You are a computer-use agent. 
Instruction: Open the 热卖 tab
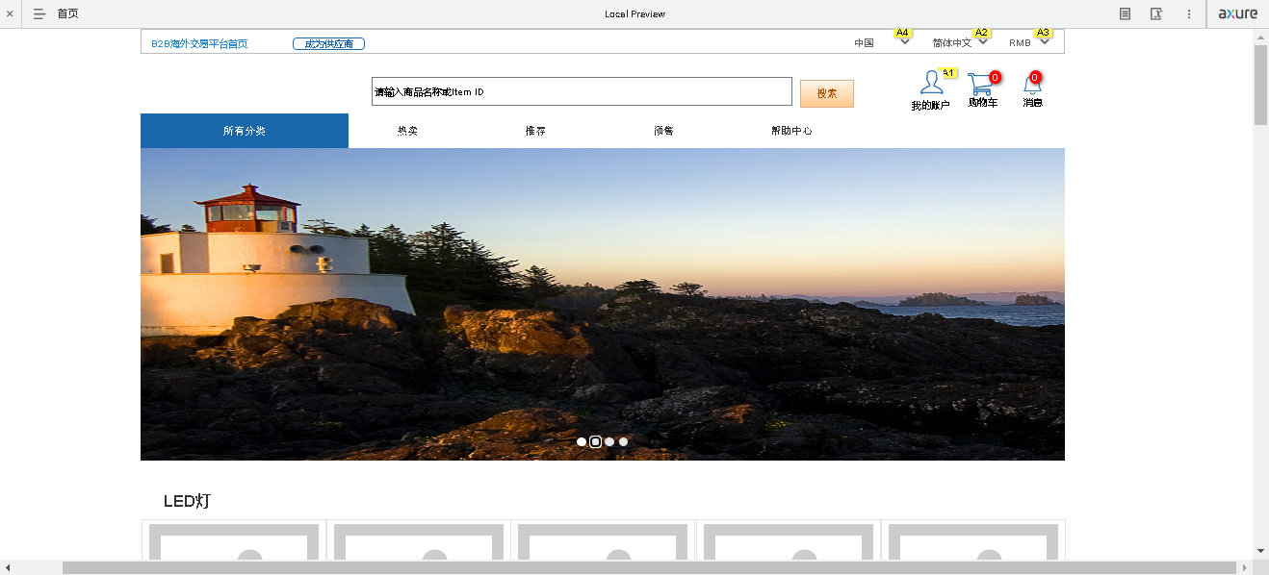407,131
